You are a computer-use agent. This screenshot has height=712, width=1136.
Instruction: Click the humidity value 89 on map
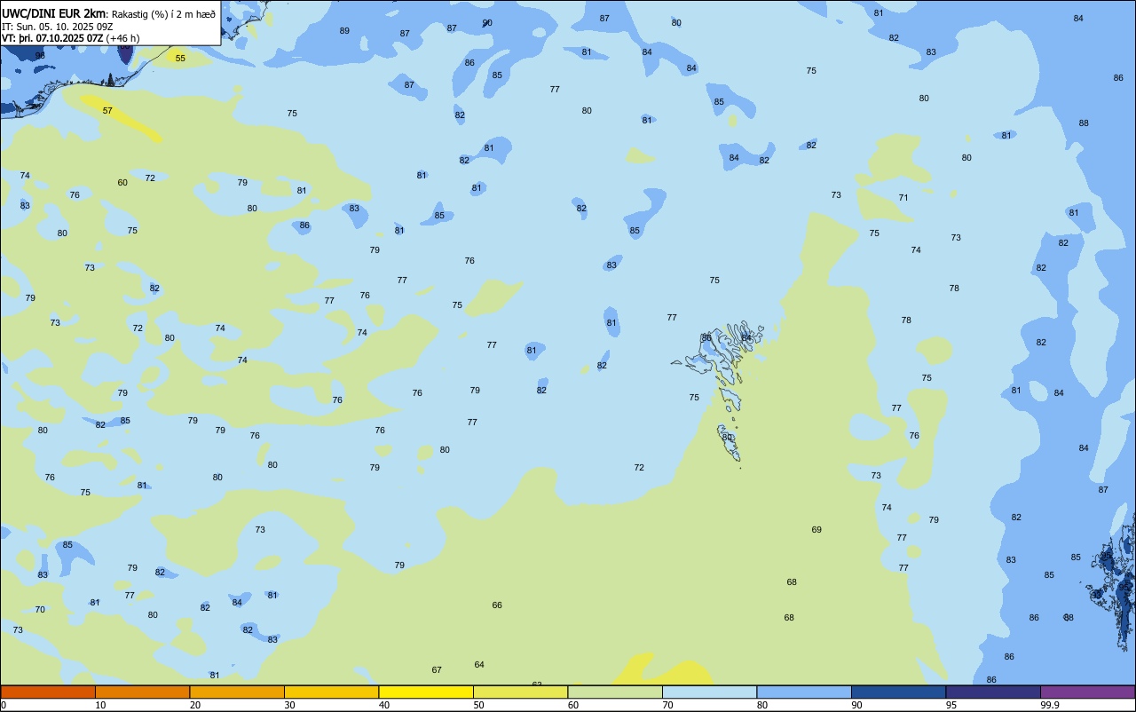[344, 31]
